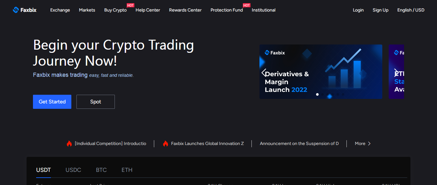This screenshot has height=185, width=437.
Task: Select the BTC market tab
Action: (101, 170)
